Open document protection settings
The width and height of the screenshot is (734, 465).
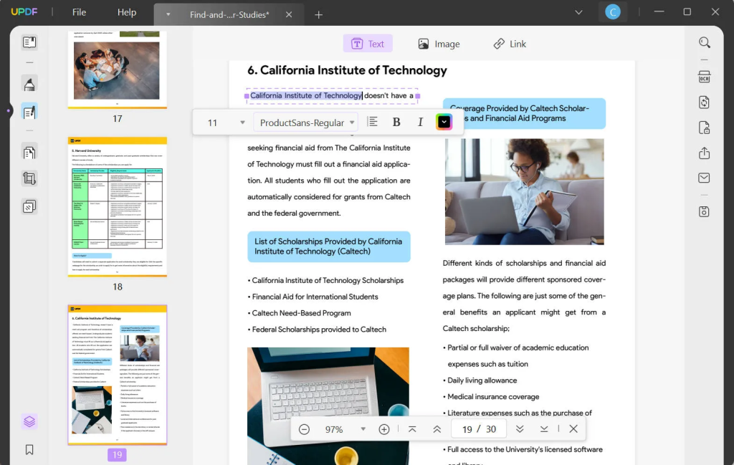[x=704, y=128]
